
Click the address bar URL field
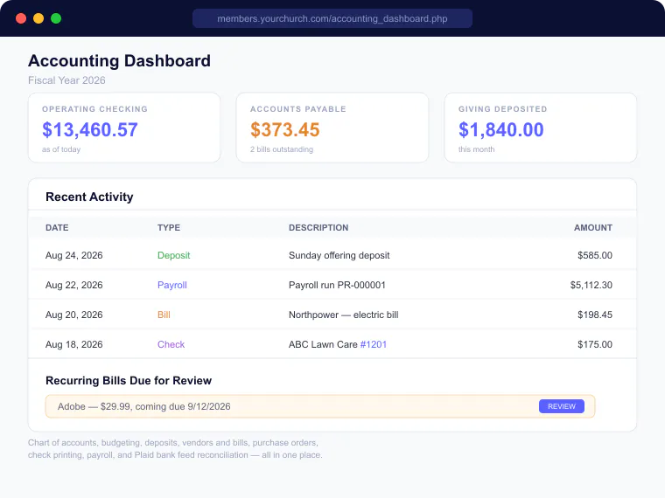pos(332,18)
